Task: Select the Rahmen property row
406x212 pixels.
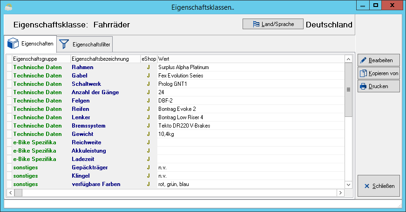Action: [176, 67]
